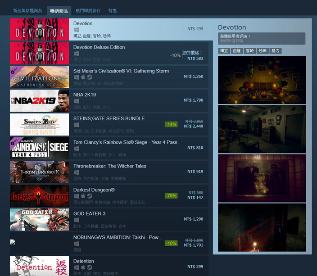The width and height of the screenshot is (317, 276).
Task: Click the SteamOS icon under Darkest Dungeon
Action: click(x=90, y=196)
